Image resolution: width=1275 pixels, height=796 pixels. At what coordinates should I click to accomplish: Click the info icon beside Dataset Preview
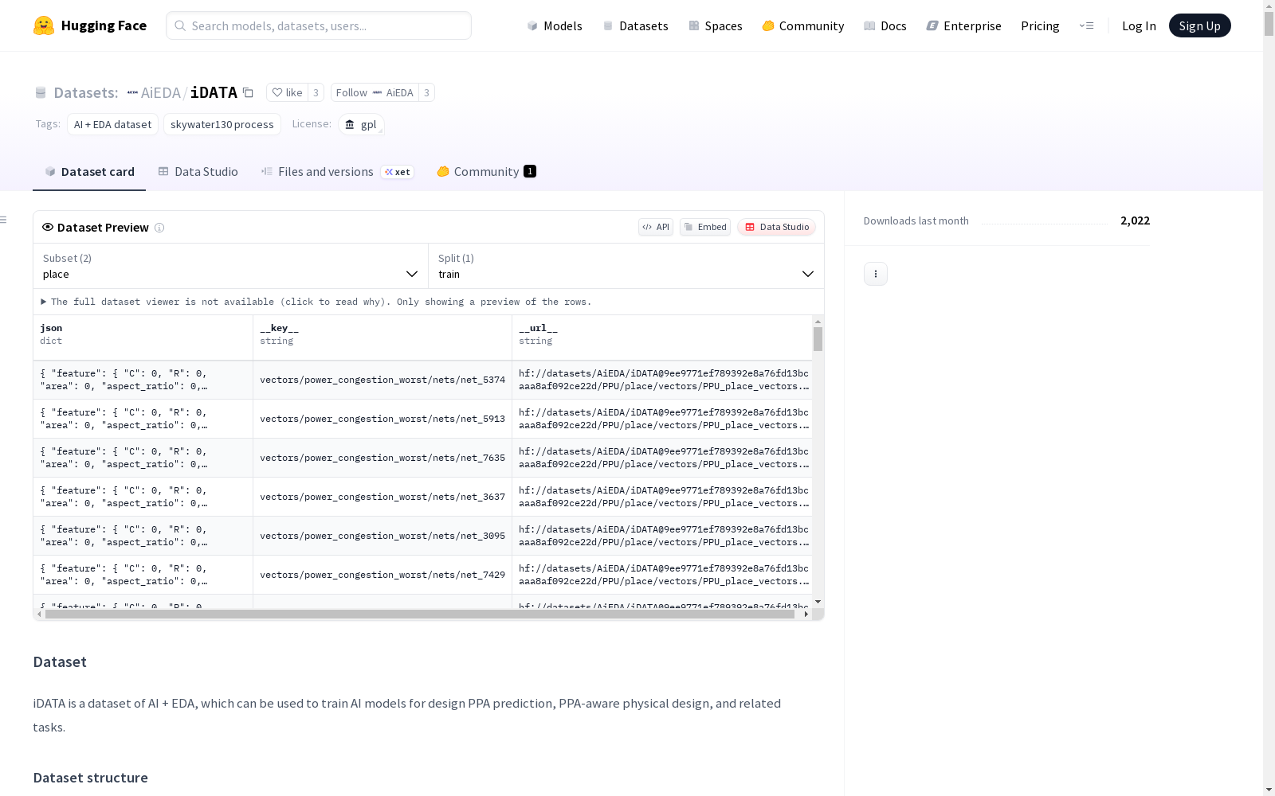(x=159, y=228)
